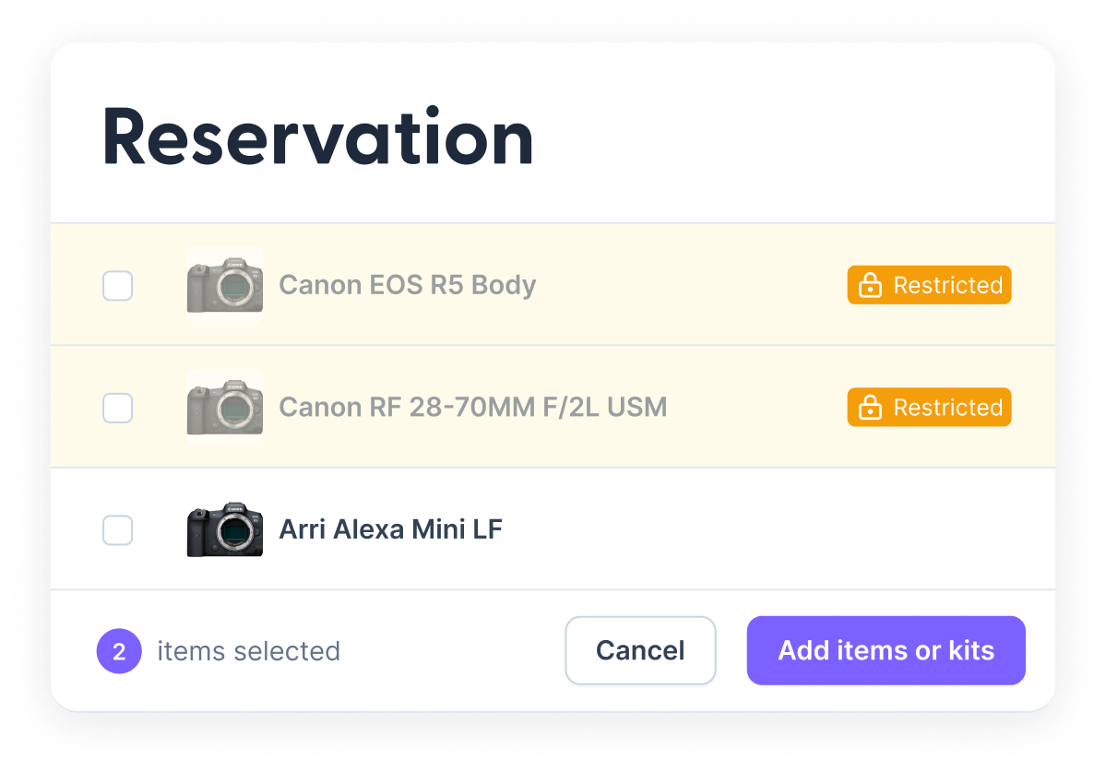Viewport: 1106px width, 772px height.
Task: Click lock icon on Canon RF 28-70MM row
Action: tap(870, 407)
